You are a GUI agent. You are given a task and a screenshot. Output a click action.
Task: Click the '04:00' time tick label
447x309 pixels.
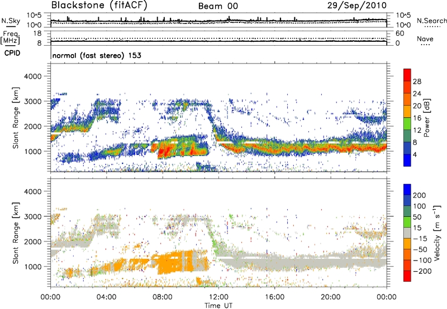click(x=106, y=297)
